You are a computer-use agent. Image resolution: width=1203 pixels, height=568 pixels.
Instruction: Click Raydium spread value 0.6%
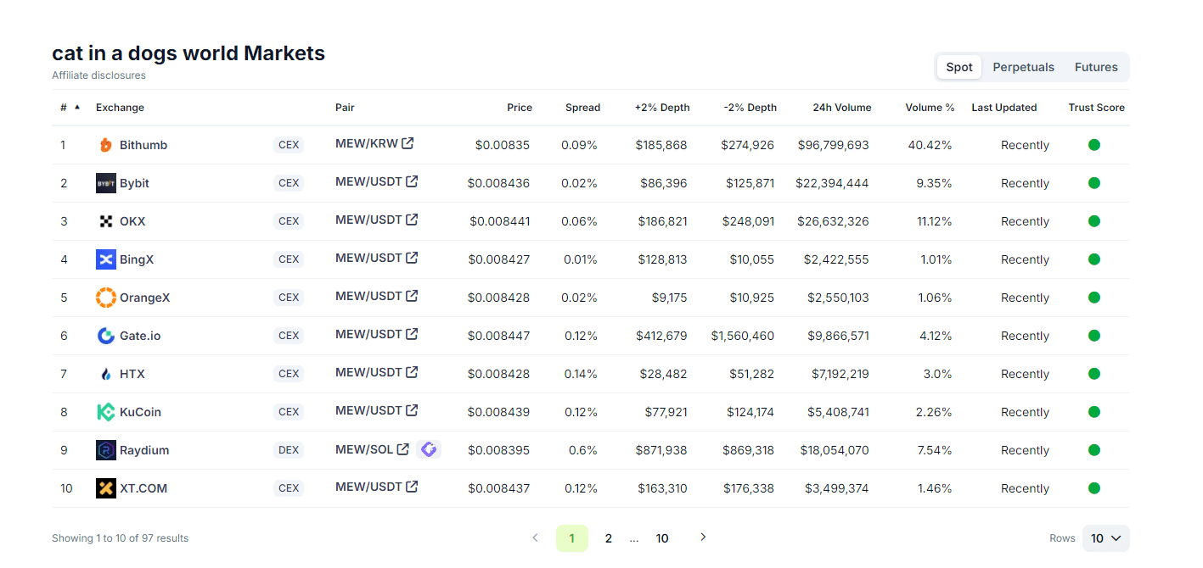pyautogui.click(x=583, y=450)
